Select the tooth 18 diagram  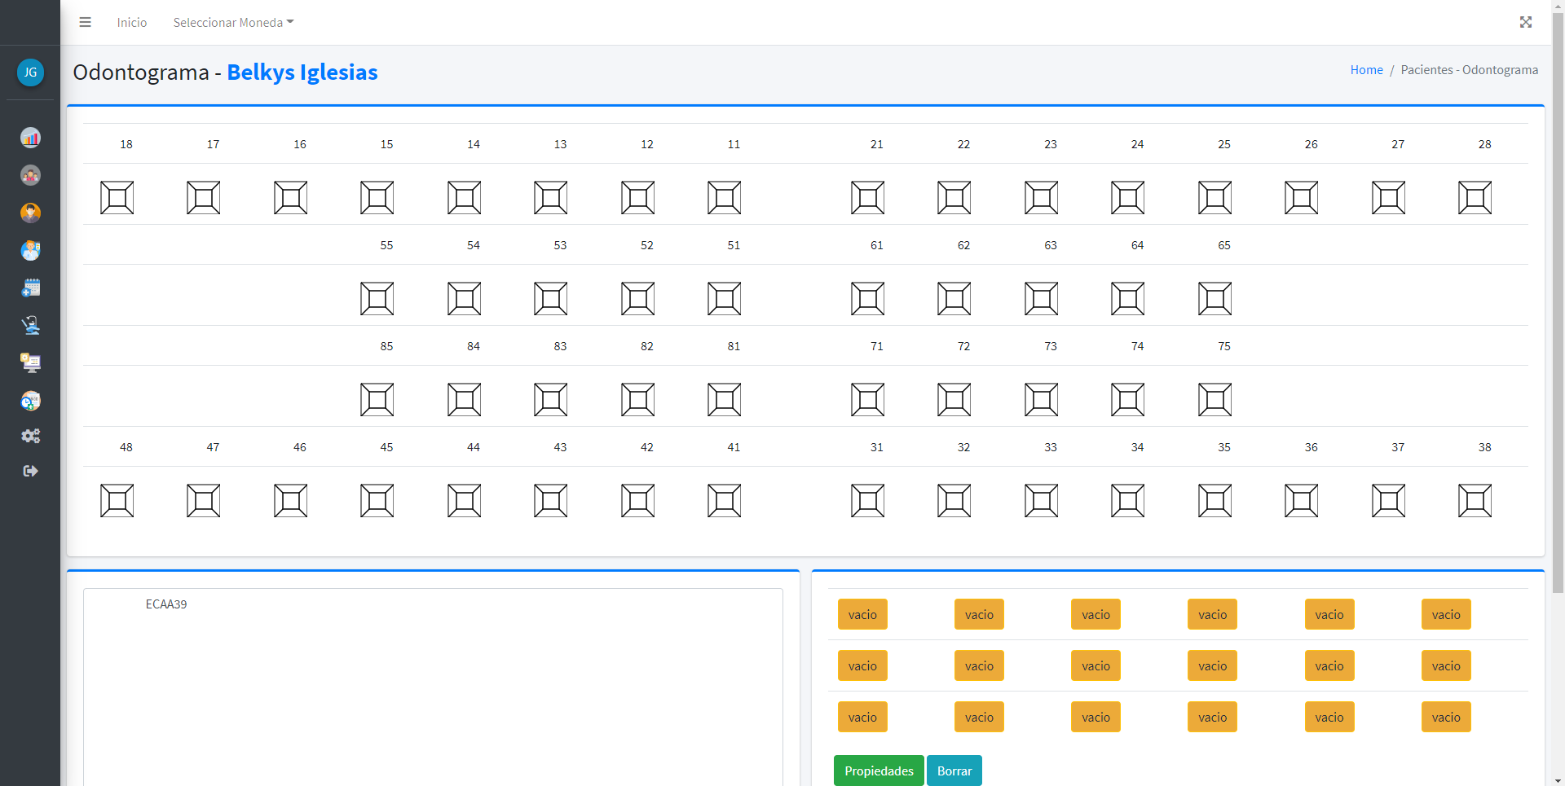[117, 197]
